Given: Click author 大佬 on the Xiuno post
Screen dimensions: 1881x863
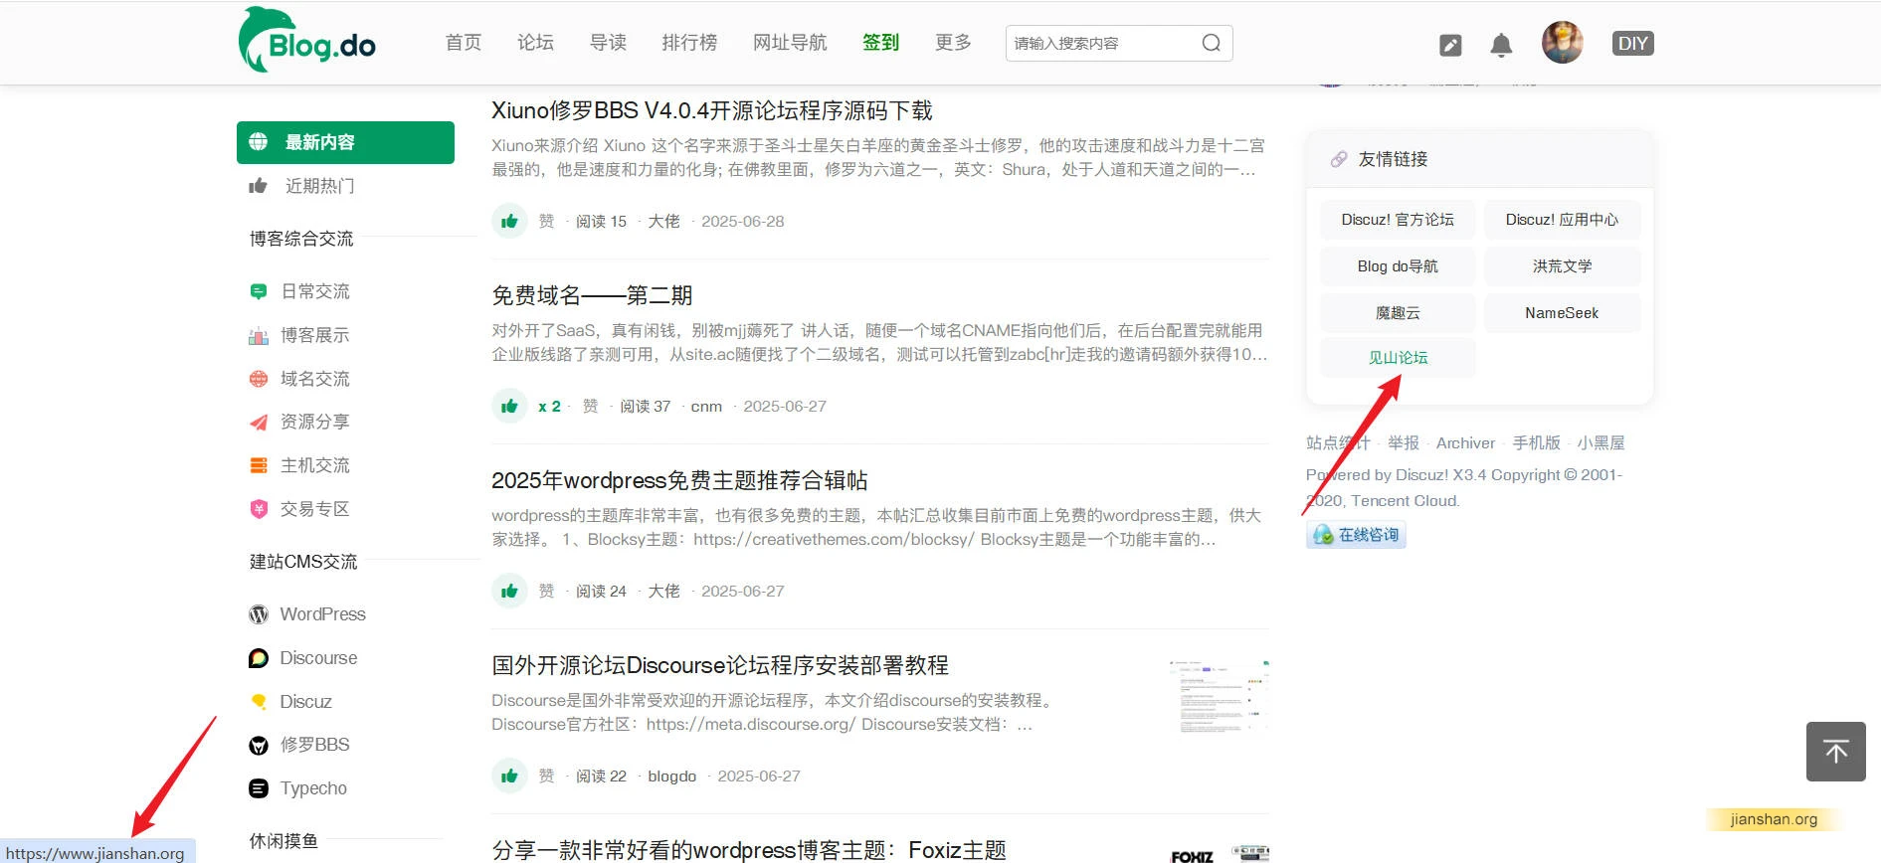Looking at the screenshot, I should pyautogui.click(x=664, y=221).
